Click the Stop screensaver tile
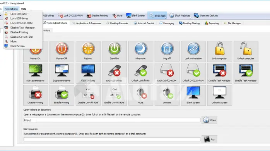This screenshot has height=151, width=270. coord(62,73)
